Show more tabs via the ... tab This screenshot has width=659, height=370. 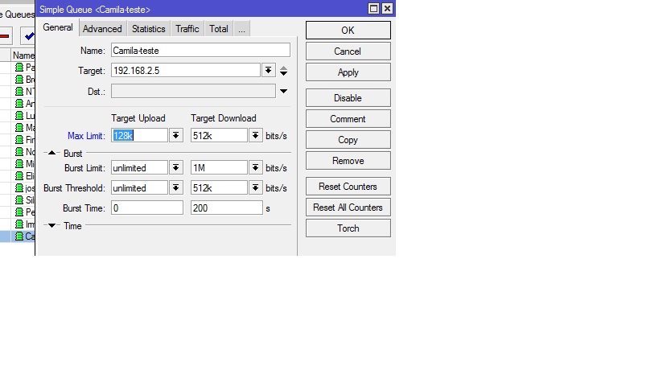(x=241, y=29)
